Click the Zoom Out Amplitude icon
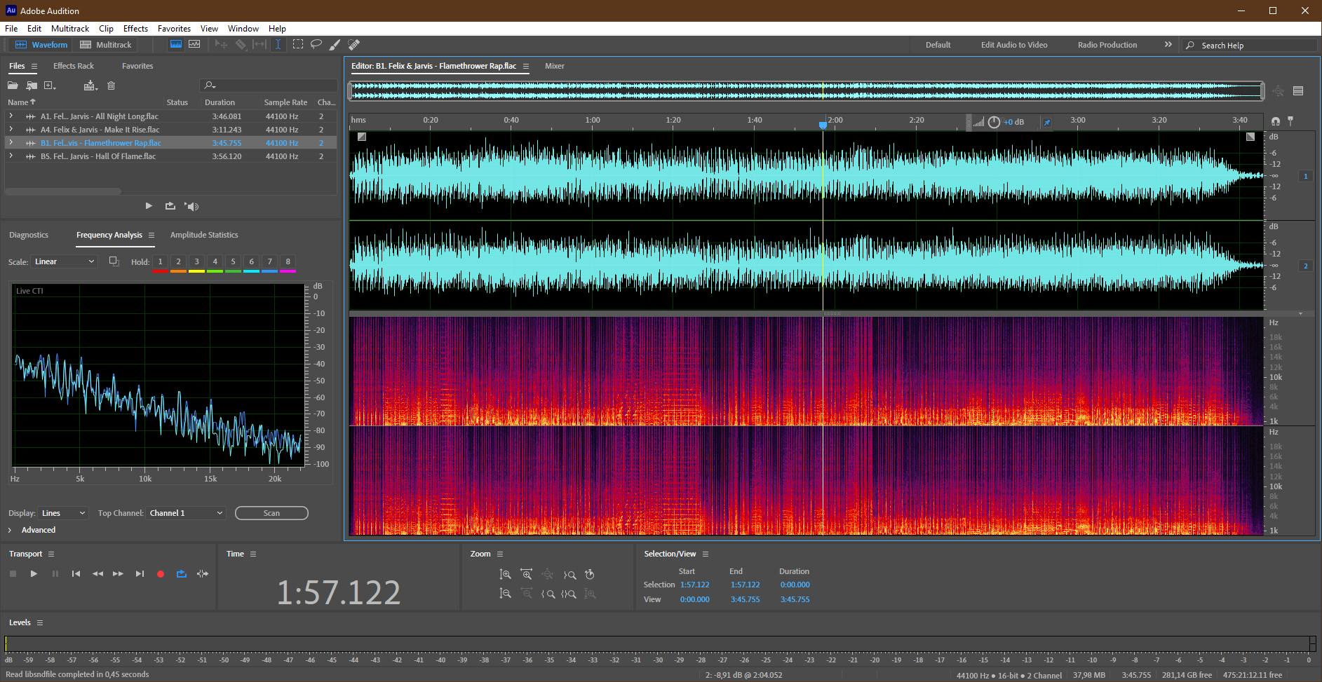This screenshot has width=1322, height=682. (x=505, y=594)
